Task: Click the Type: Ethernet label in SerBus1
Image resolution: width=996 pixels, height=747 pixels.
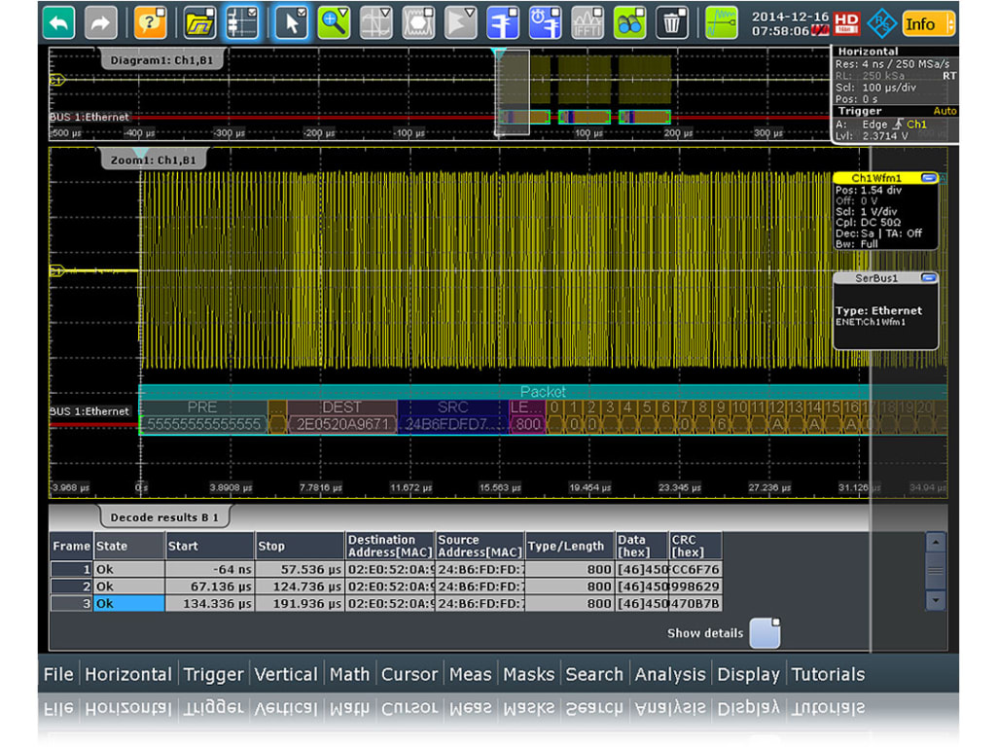Action: pos(878,310)
